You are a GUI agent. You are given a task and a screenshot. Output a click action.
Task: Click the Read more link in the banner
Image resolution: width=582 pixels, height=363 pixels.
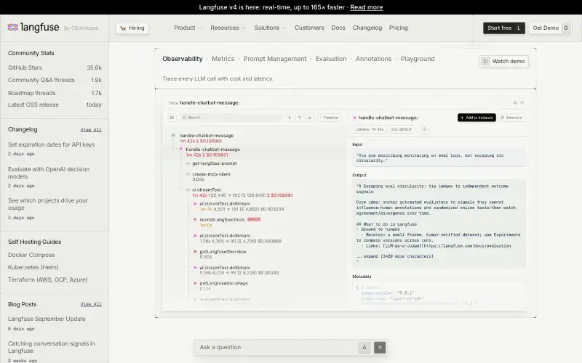point(366,7)
